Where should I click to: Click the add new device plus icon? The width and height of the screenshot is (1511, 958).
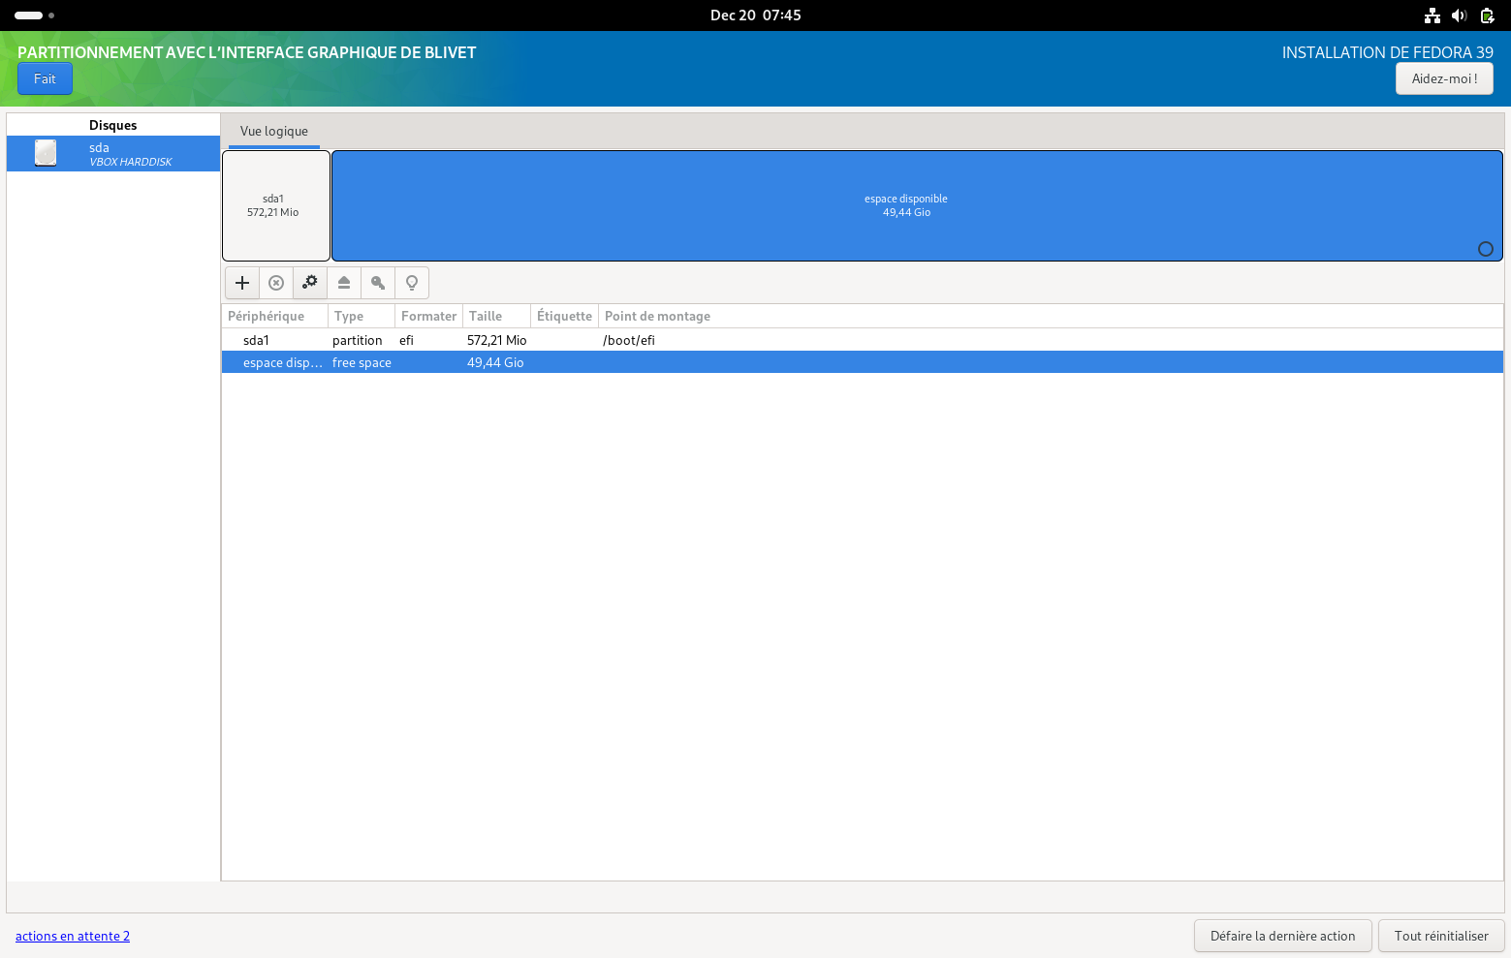point(242,283)
